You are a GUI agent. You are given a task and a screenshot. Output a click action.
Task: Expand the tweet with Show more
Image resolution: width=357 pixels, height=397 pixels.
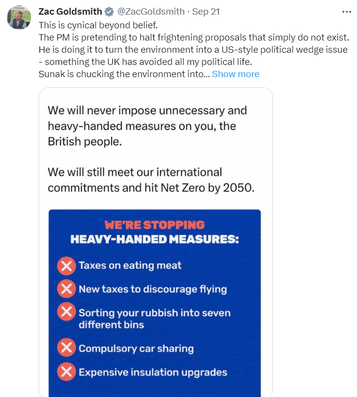235,74
